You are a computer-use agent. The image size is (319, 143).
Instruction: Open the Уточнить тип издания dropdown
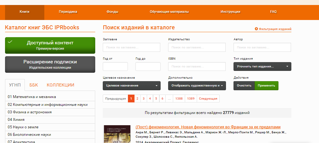tap(262, 67)
